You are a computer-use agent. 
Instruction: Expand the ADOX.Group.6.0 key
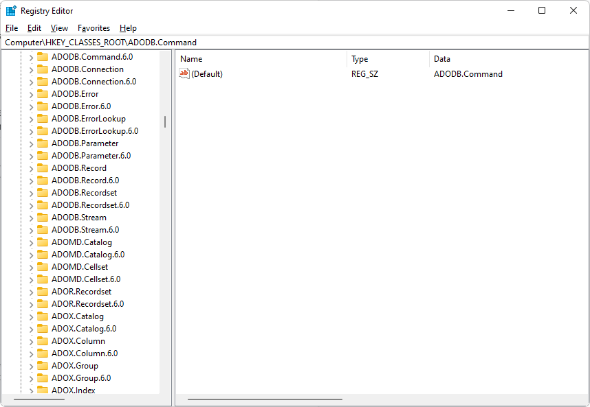pos(31,378)
